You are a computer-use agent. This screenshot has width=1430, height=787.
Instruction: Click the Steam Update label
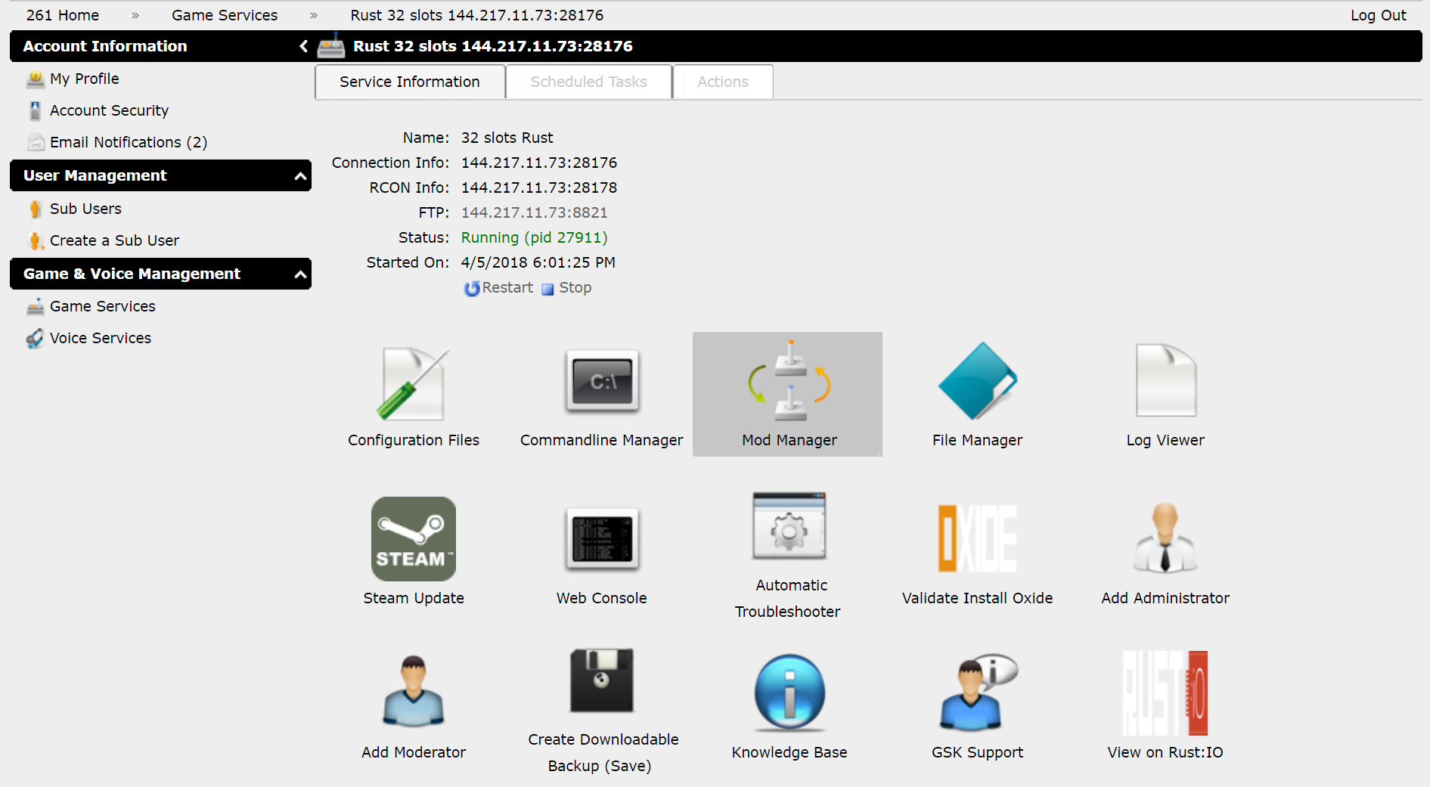[x=414, y=598]
